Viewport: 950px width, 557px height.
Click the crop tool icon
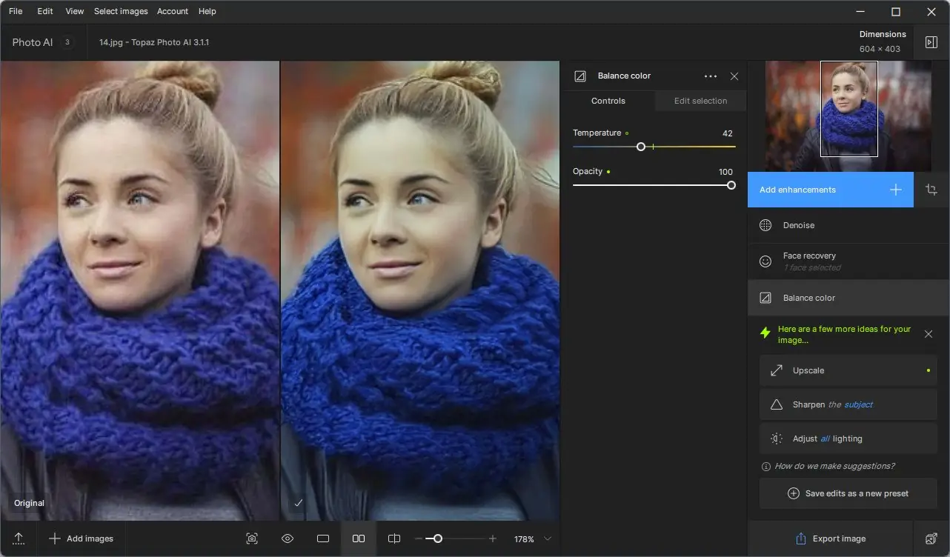931,190
